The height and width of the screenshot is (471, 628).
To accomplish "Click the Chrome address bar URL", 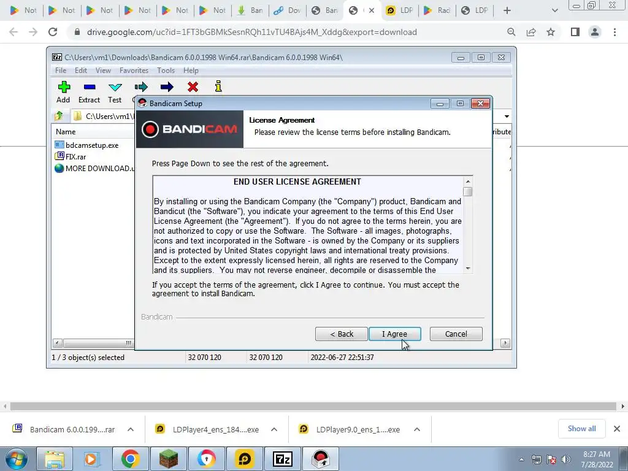I will (x=252, y=32).
